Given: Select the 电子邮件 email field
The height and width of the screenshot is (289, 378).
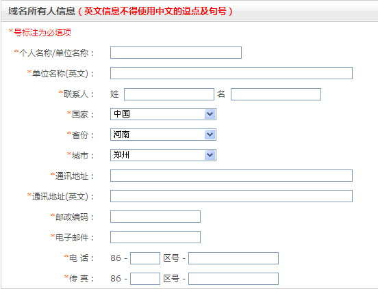Looking at the screenshot, I should click(155, 237).
